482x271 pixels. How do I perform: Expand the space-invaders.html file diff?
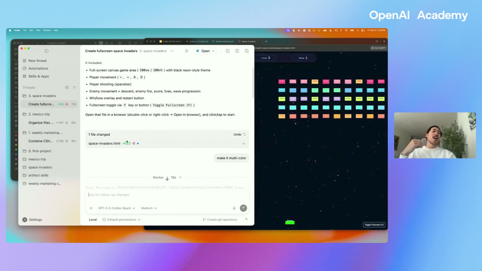tap(243, 144)
